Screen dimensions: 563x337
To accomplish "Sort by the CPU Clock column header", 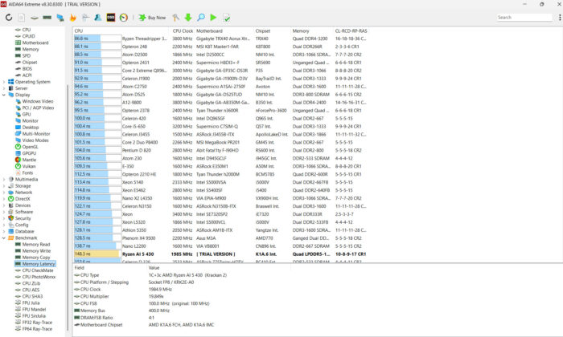I will [183, 30].
